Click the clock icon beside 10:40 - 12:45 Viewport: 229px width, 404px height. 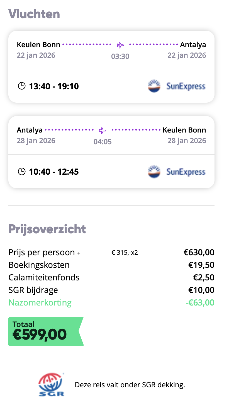click(21, 171)
